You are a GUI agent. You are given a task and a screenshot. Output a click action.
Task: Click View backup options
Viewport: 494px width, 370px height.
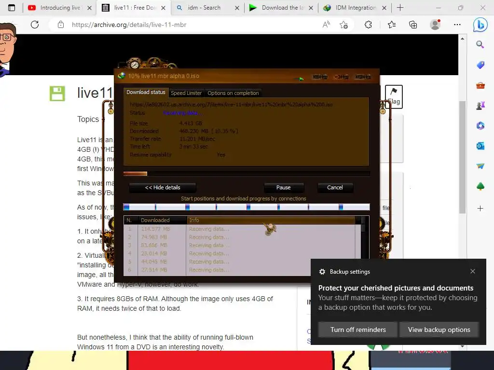[x=439, y=330]
